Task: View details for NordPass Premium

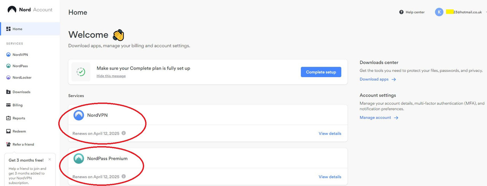Action: point(330,177)
